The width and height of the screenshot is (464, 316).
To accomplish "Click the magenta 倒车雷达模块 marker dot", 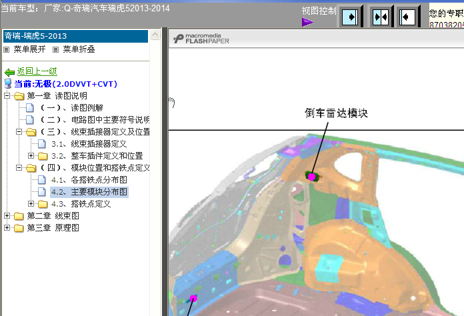I will (x=311, y=177).
